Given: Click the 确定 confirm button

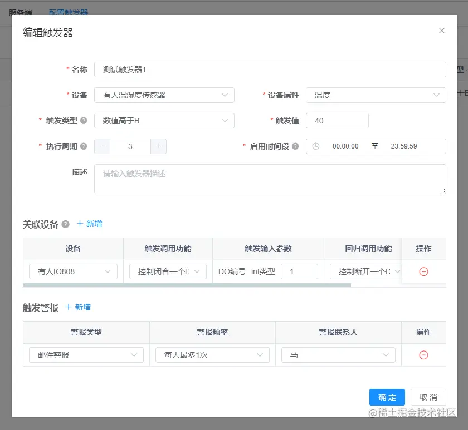Looking at the screenshot, I should [387, 397].
